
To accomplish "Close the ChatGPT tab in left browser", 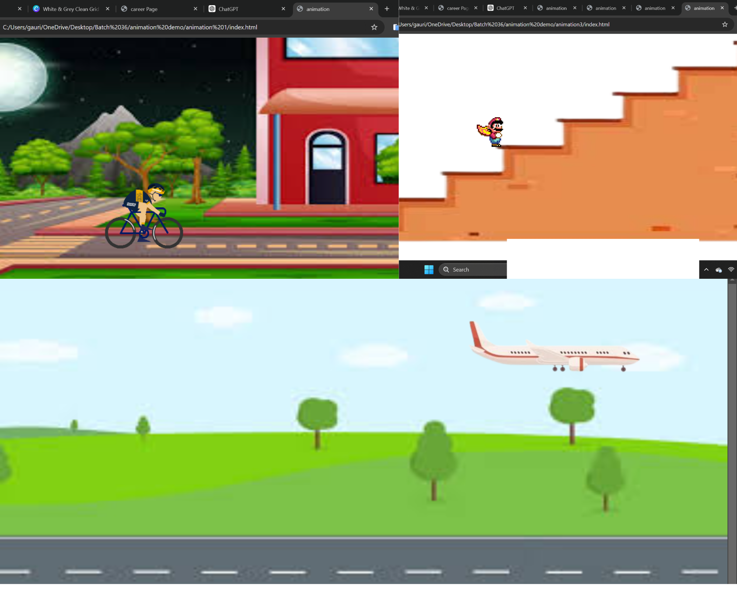I will [283, 9].
